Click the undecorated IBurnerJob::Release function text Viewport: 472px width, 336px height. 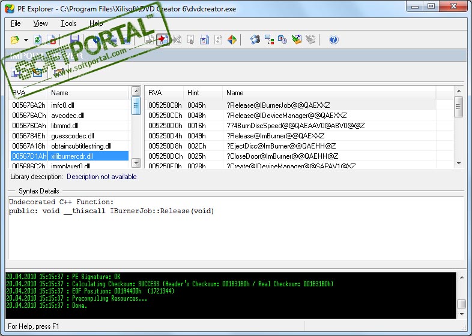pos(111,211)
